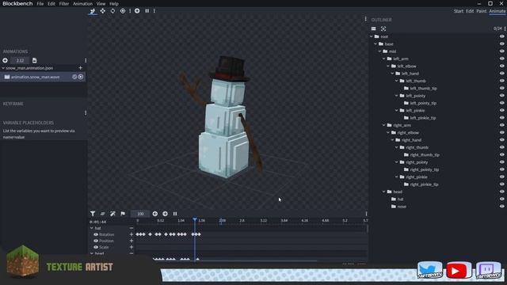
Task: Toggle the Outliner options list icon
Action: (373, 28)
